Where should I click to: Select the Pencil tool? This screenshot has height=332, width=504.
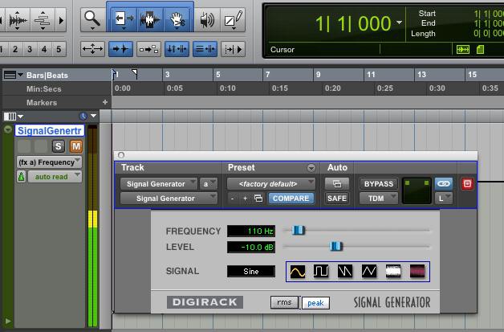(x=234, y=20)
